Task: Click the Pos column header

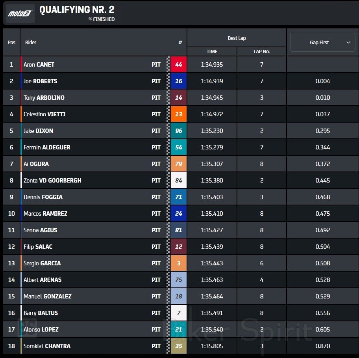Action: pyautogui.click(x=11, y=43)
